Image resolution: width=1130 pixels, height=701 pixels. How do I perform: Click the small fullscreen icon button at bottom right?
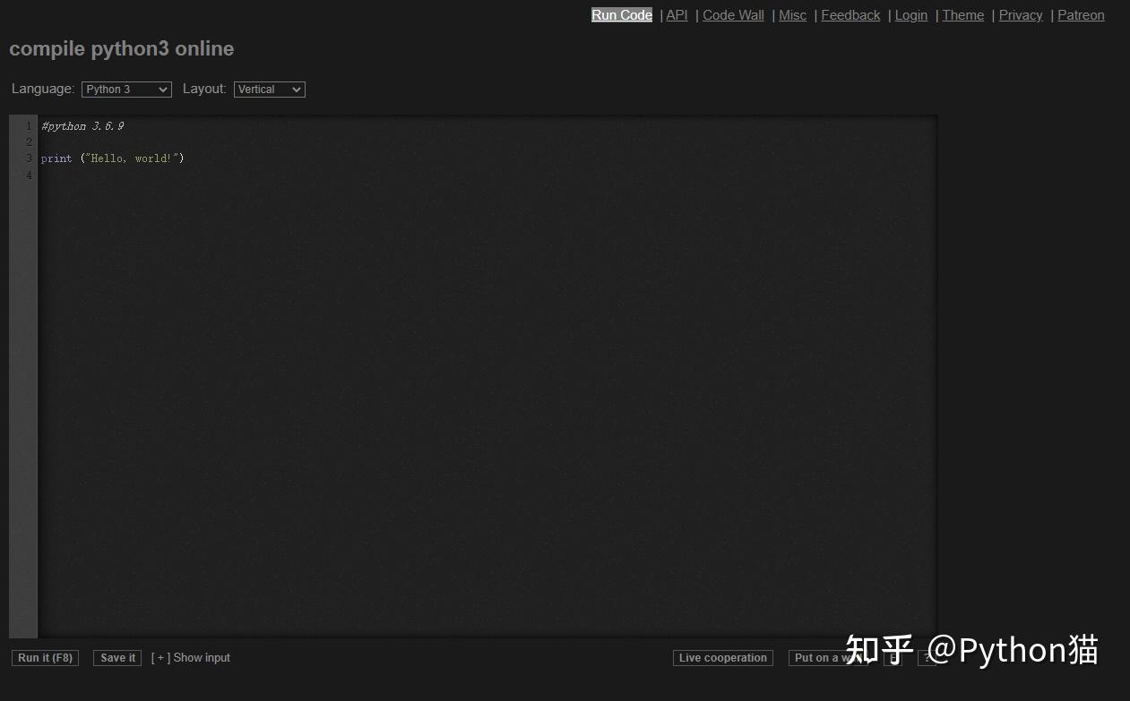coord(893,658)
